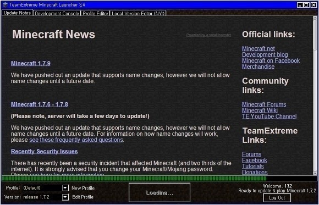Go to the Merchandise link
The height and width of the screenshot is (205, 319).
pos(258,67)
